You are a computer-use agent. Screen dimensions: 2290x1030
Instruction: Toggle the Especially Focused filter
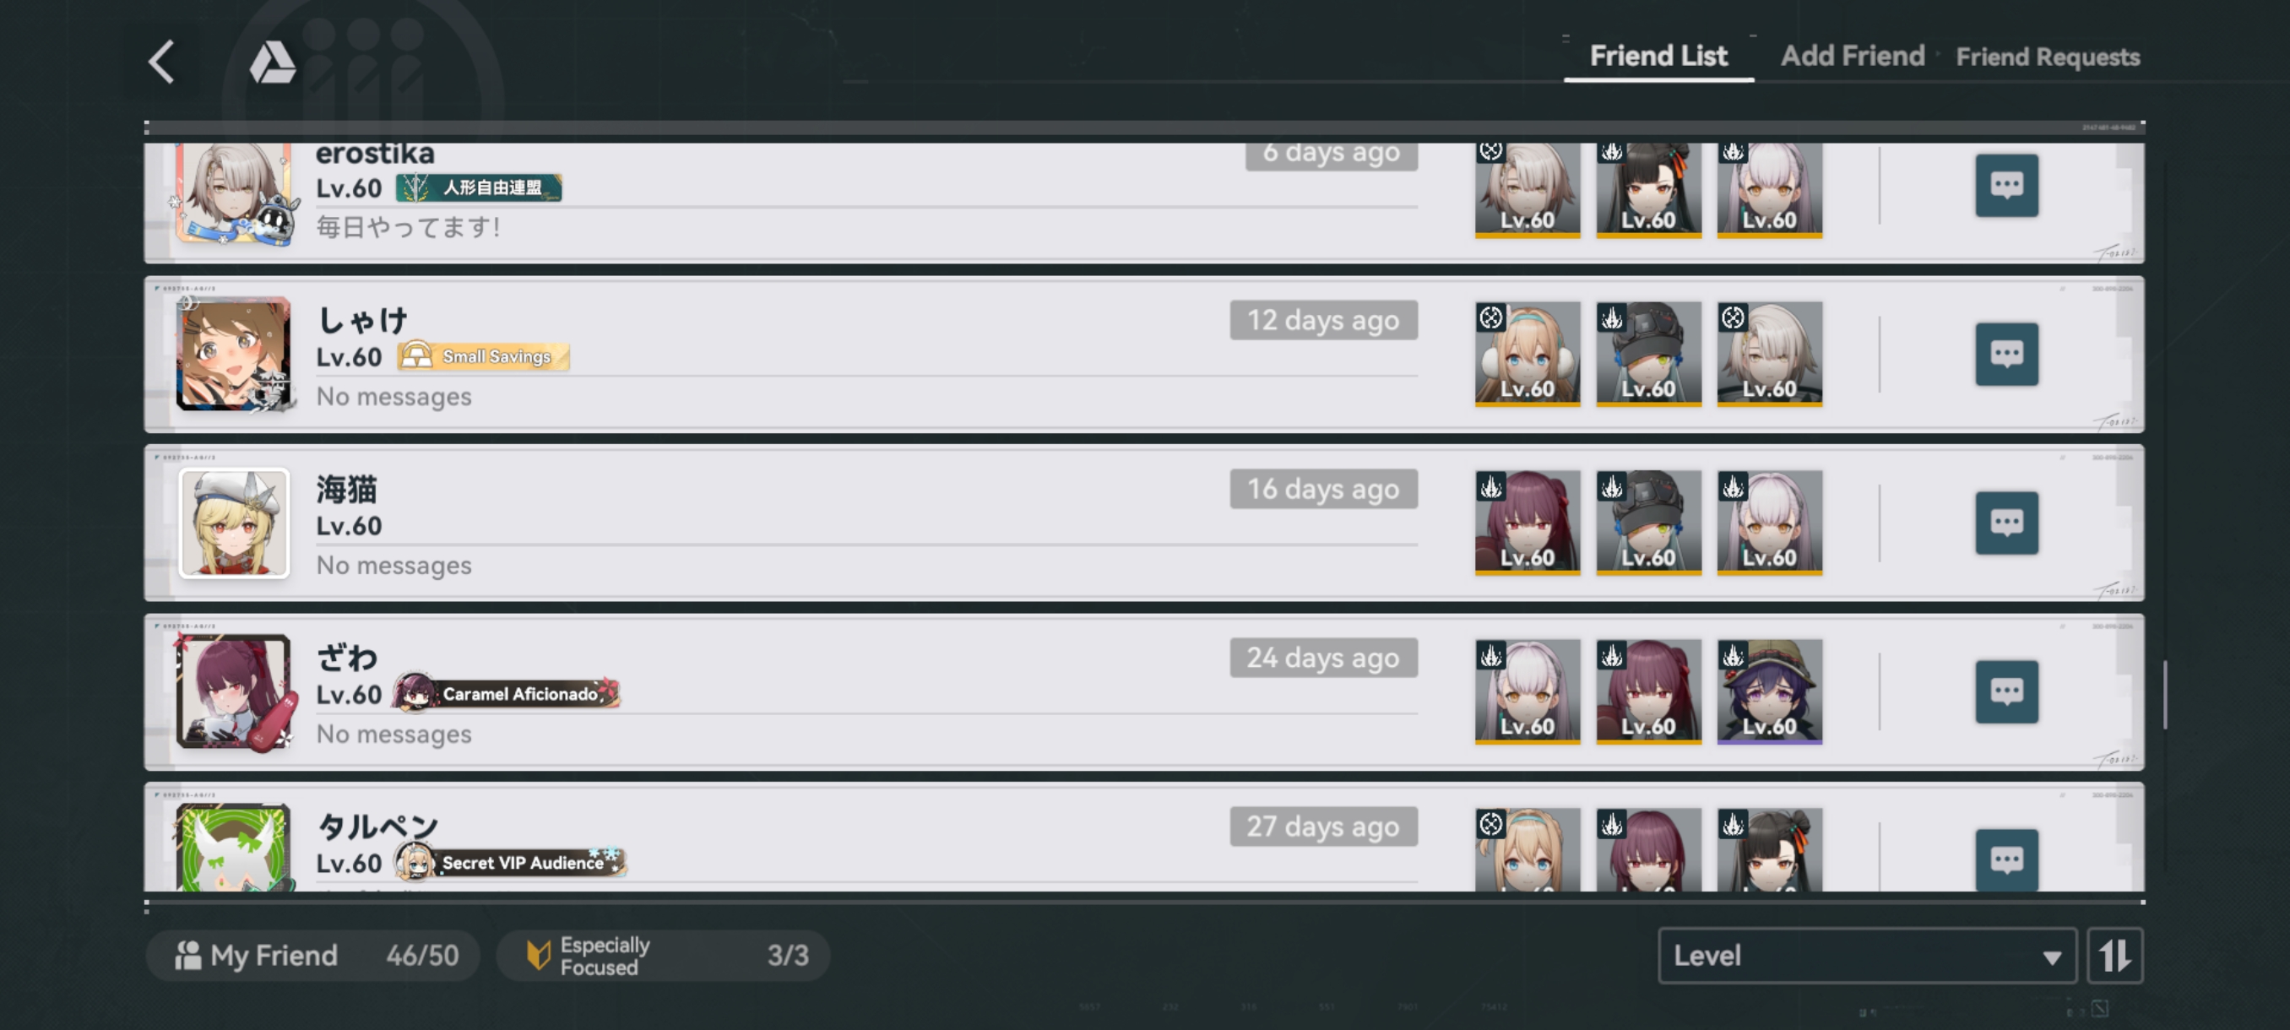663,957
